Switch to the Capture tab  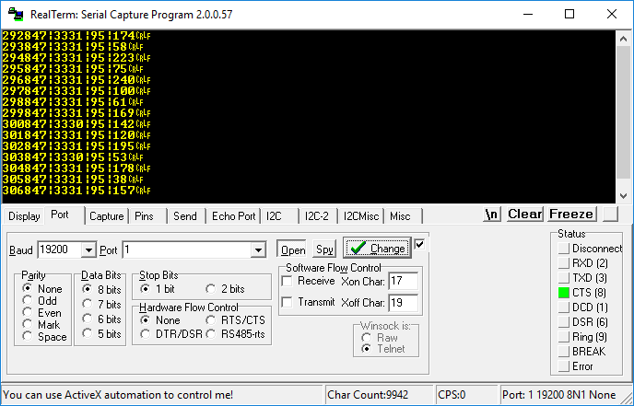tap(107, 216)
